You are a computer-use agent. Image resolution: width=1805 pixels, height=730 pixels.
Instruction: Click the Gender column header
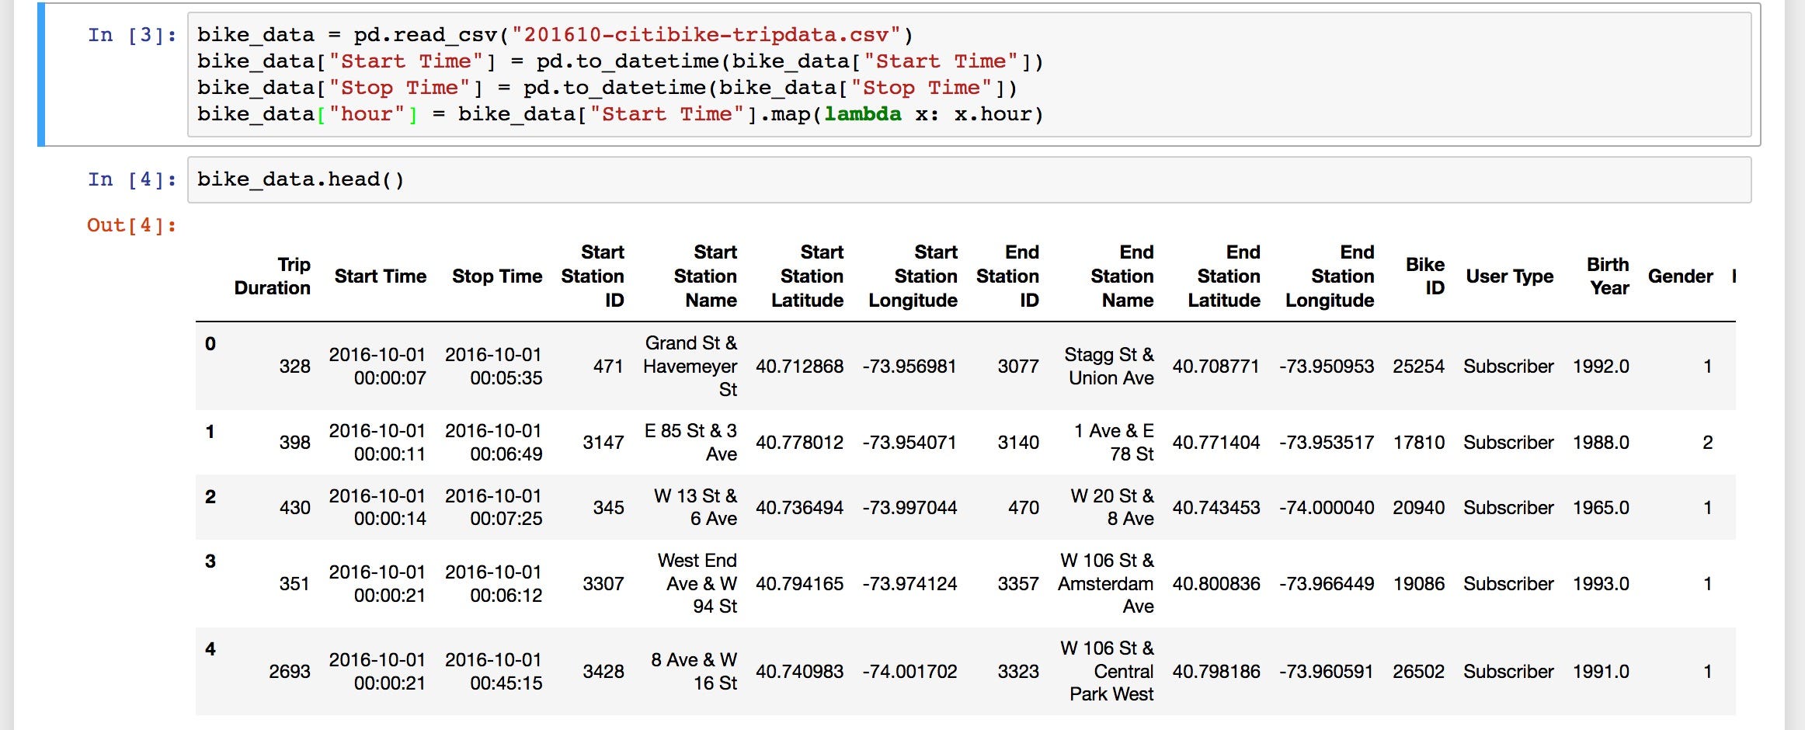(x=1681, y=276)
